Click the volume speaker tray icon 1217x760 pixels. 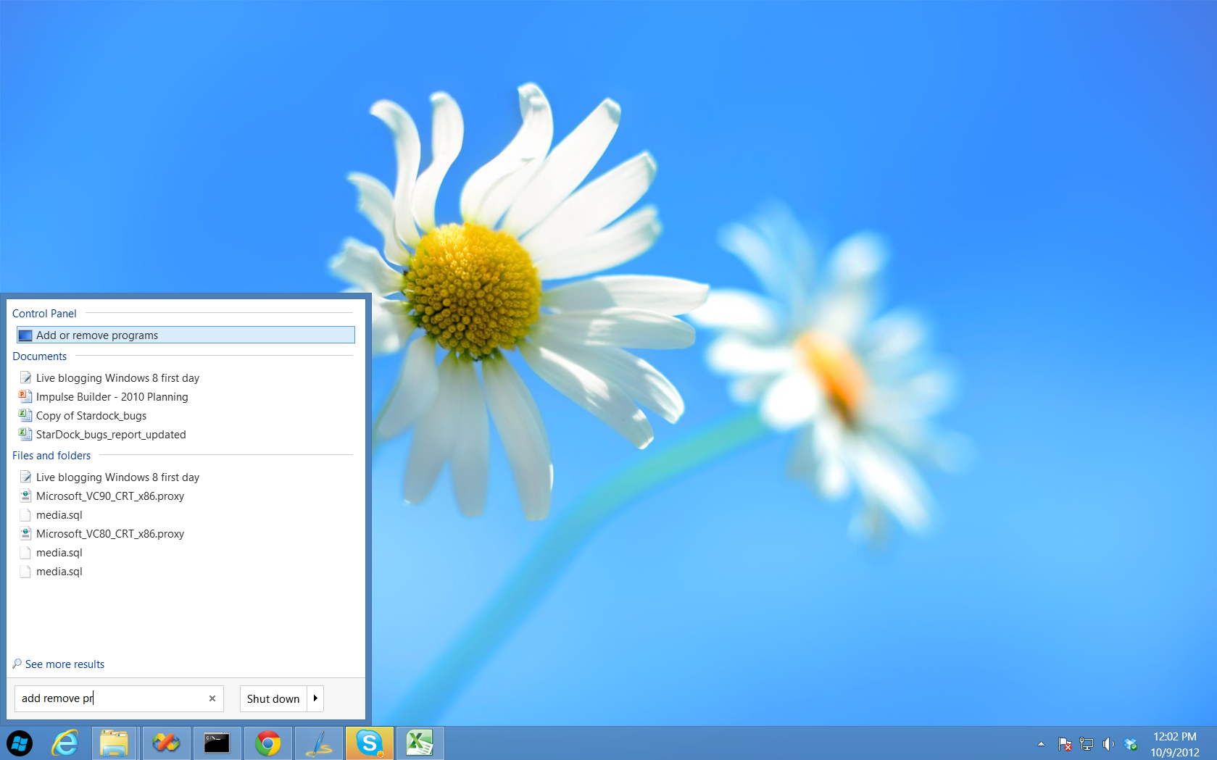1108,744
